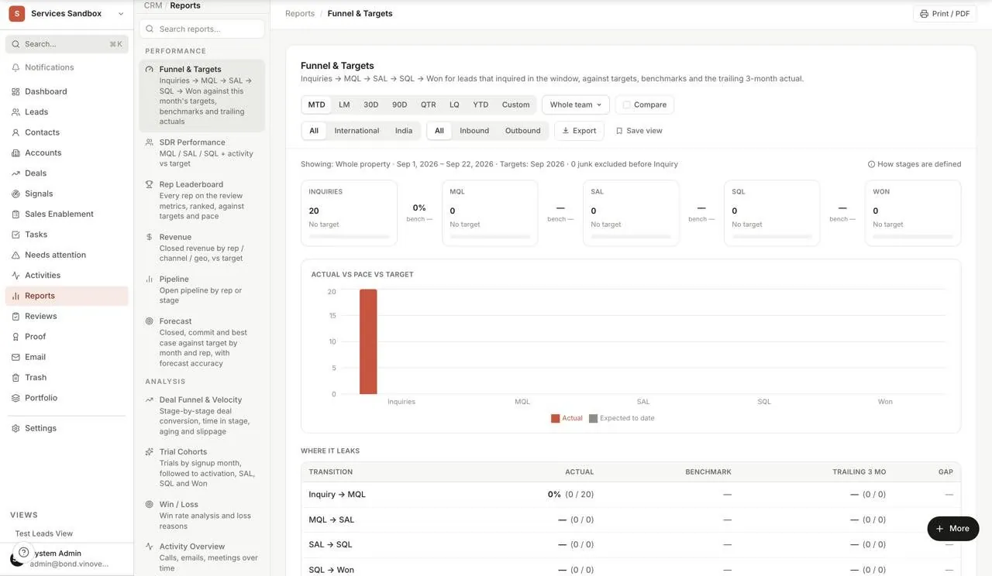Click the Reports breadcrumb link

tap(300, 14)
